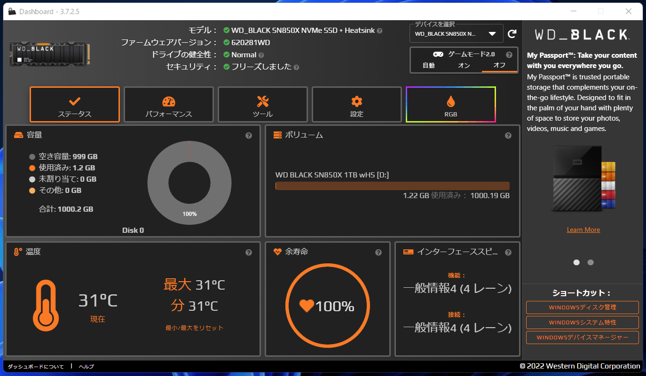Click the 接続 interface speed value
Screen dimensions: 646x376
point(457,327)
